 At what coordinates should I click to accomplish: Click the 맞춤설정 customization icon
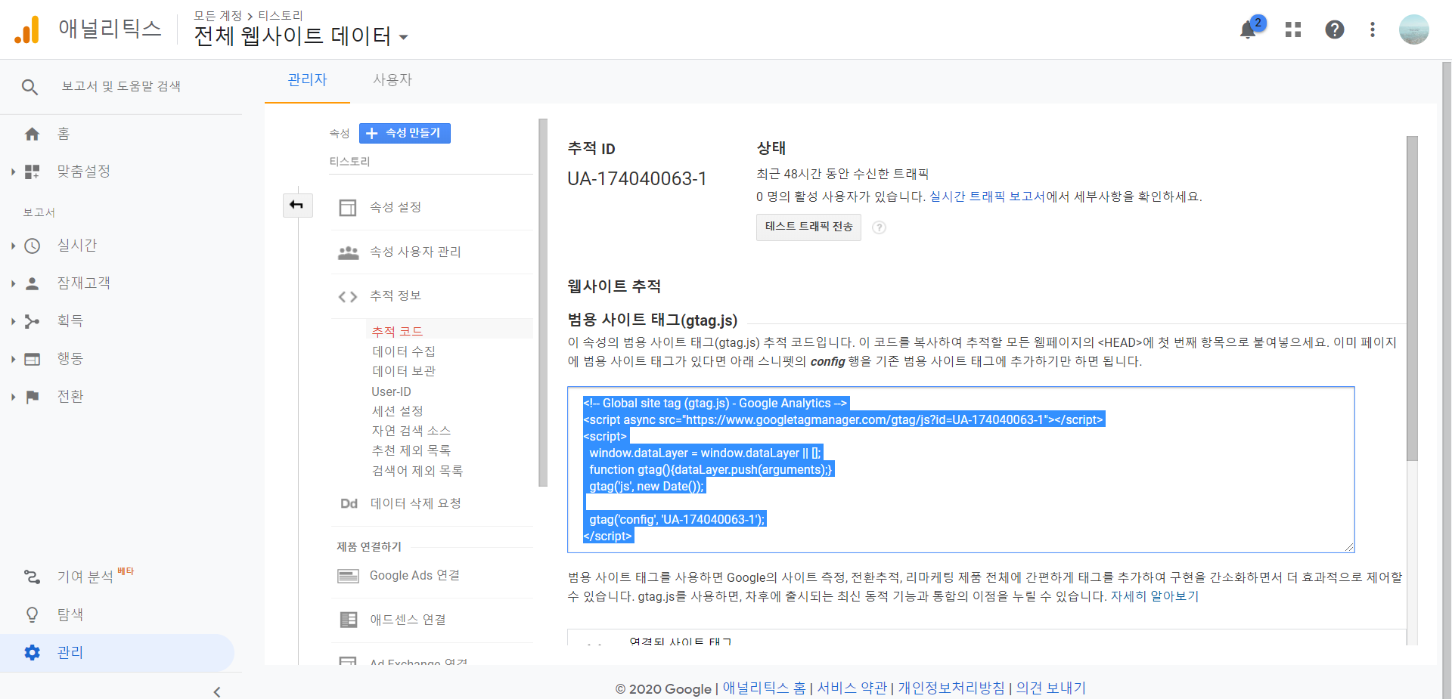(x=32, y=172)
